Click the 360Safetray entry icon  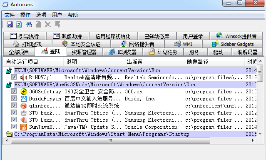tap(24, 92)
